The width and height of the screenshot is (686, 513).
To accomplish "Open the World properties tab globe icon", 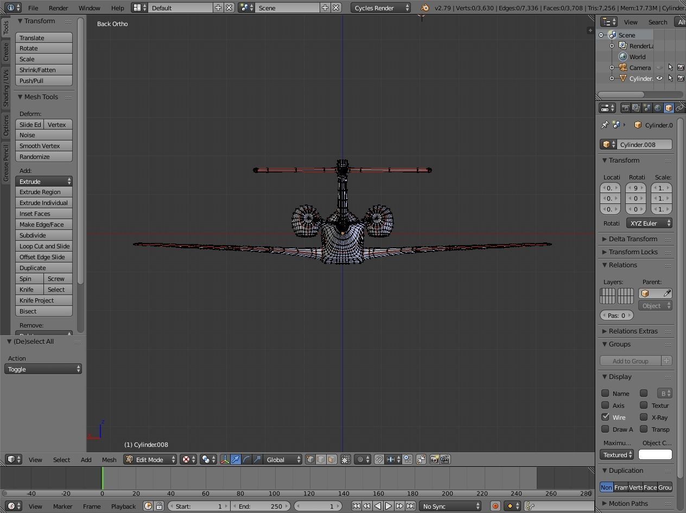I will tap(658, 108).
